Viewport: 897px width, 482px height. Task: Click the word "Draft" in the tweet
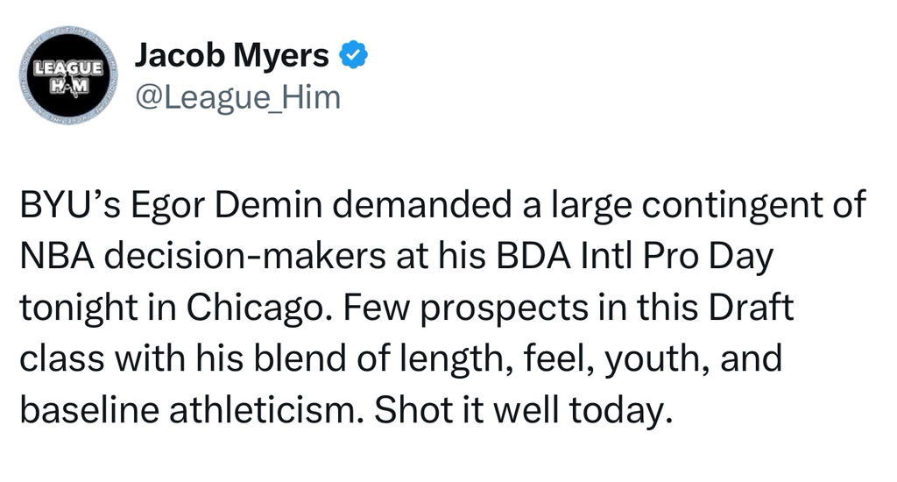pos(747,310)
